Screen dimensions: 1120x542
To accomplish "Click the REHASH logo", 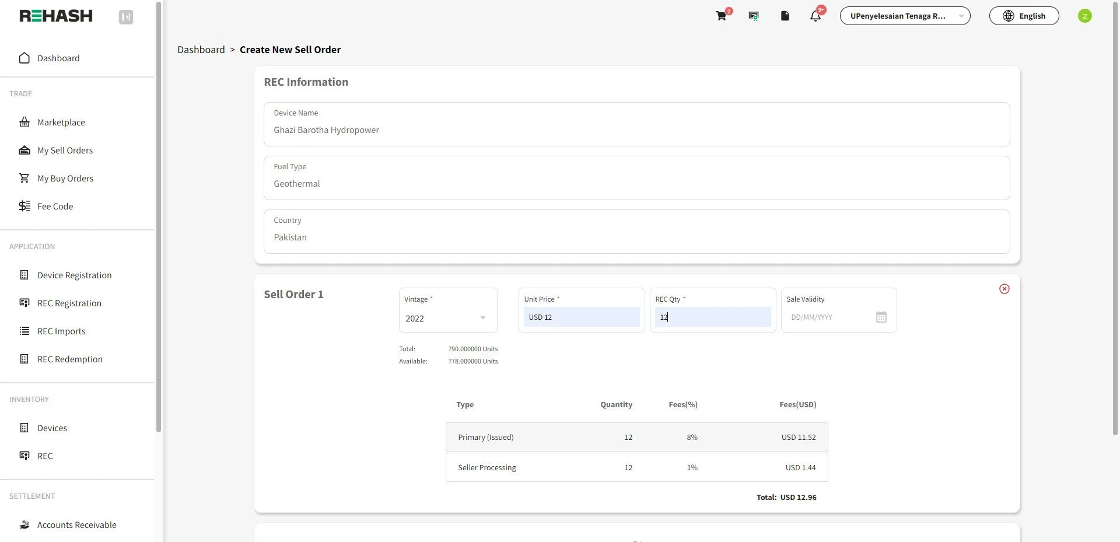I will click(56, 16).
